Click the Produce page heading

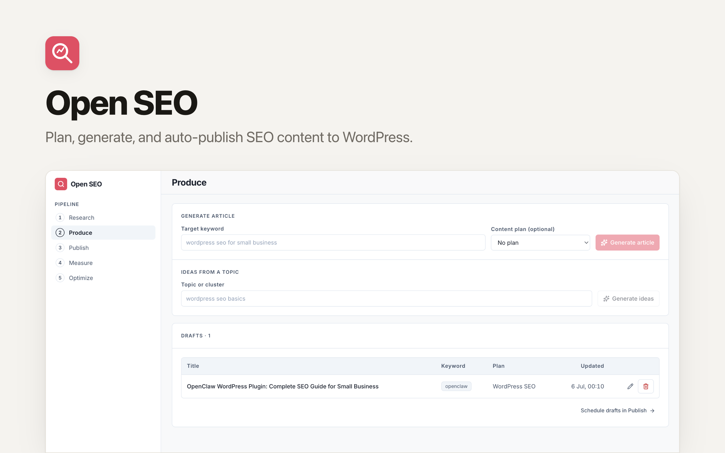(x=189, y=182)
